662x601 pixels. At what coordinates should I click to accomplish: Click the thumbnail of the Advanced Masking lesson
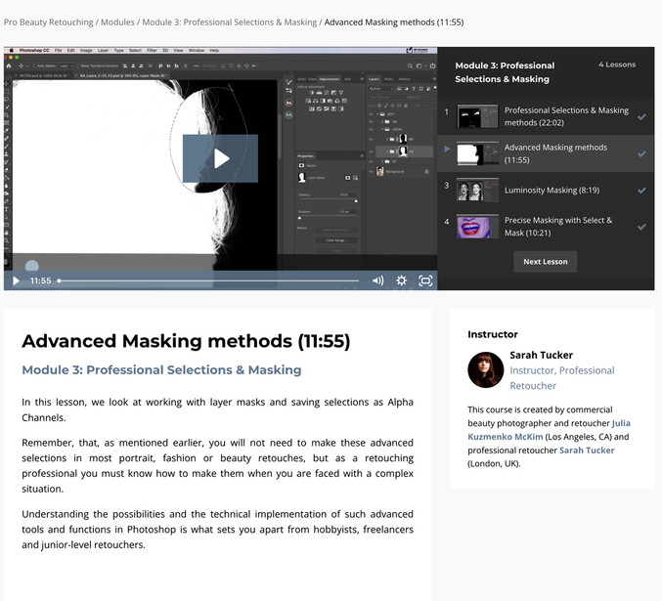[477, 153]
